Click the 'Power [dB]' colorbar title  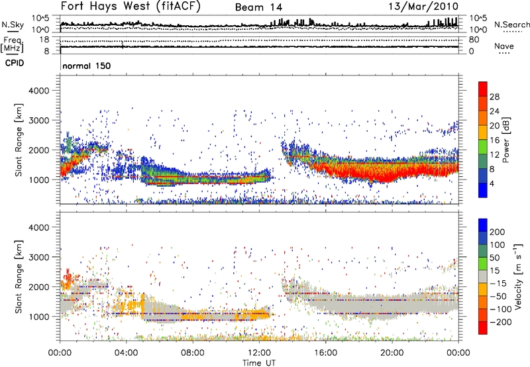point(506,140)
